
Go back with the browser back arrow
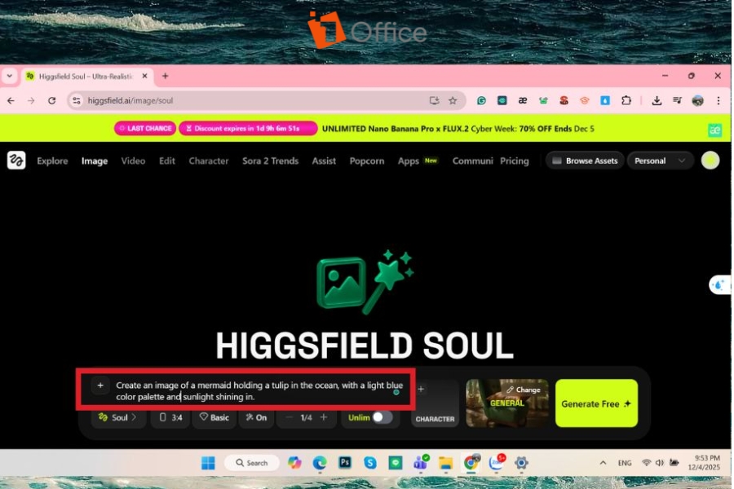point(11,100)
